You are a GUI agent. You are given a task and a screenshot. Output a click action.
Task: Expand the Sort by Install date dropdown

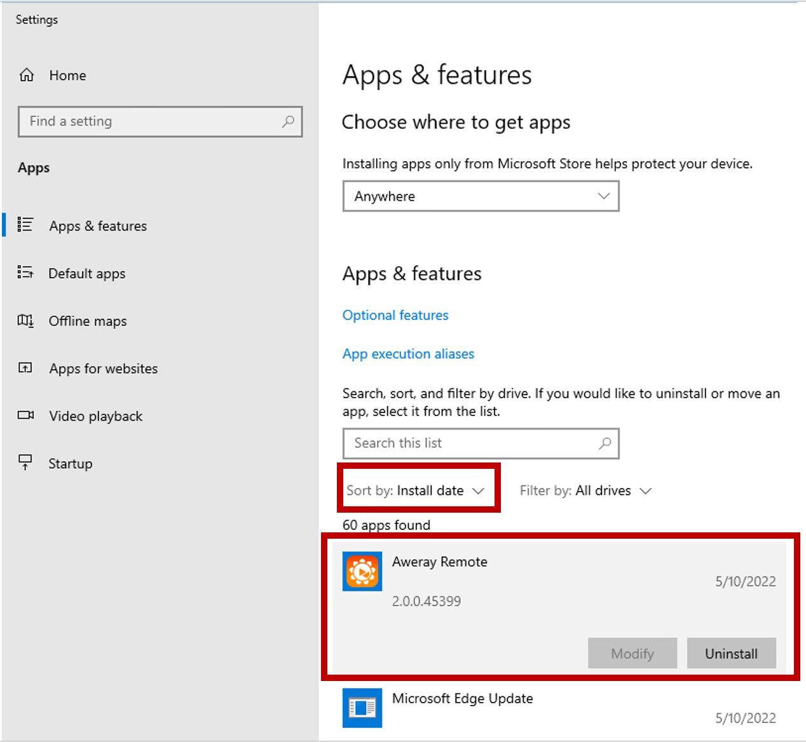416,490
